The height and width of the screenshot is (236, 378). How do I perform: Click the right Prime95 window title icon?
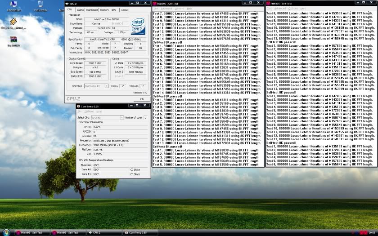(268, 4)
